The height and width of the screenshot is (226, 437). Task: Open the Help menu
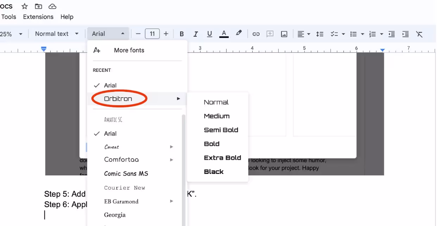67,17
